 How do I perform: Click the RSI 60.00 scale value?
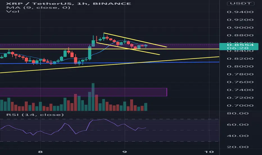point(238,125)
